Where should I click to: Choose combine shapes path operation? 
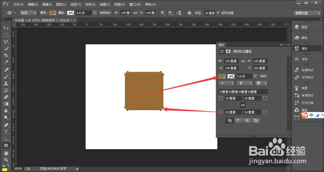pyautogui.click(x=230, y=121)
